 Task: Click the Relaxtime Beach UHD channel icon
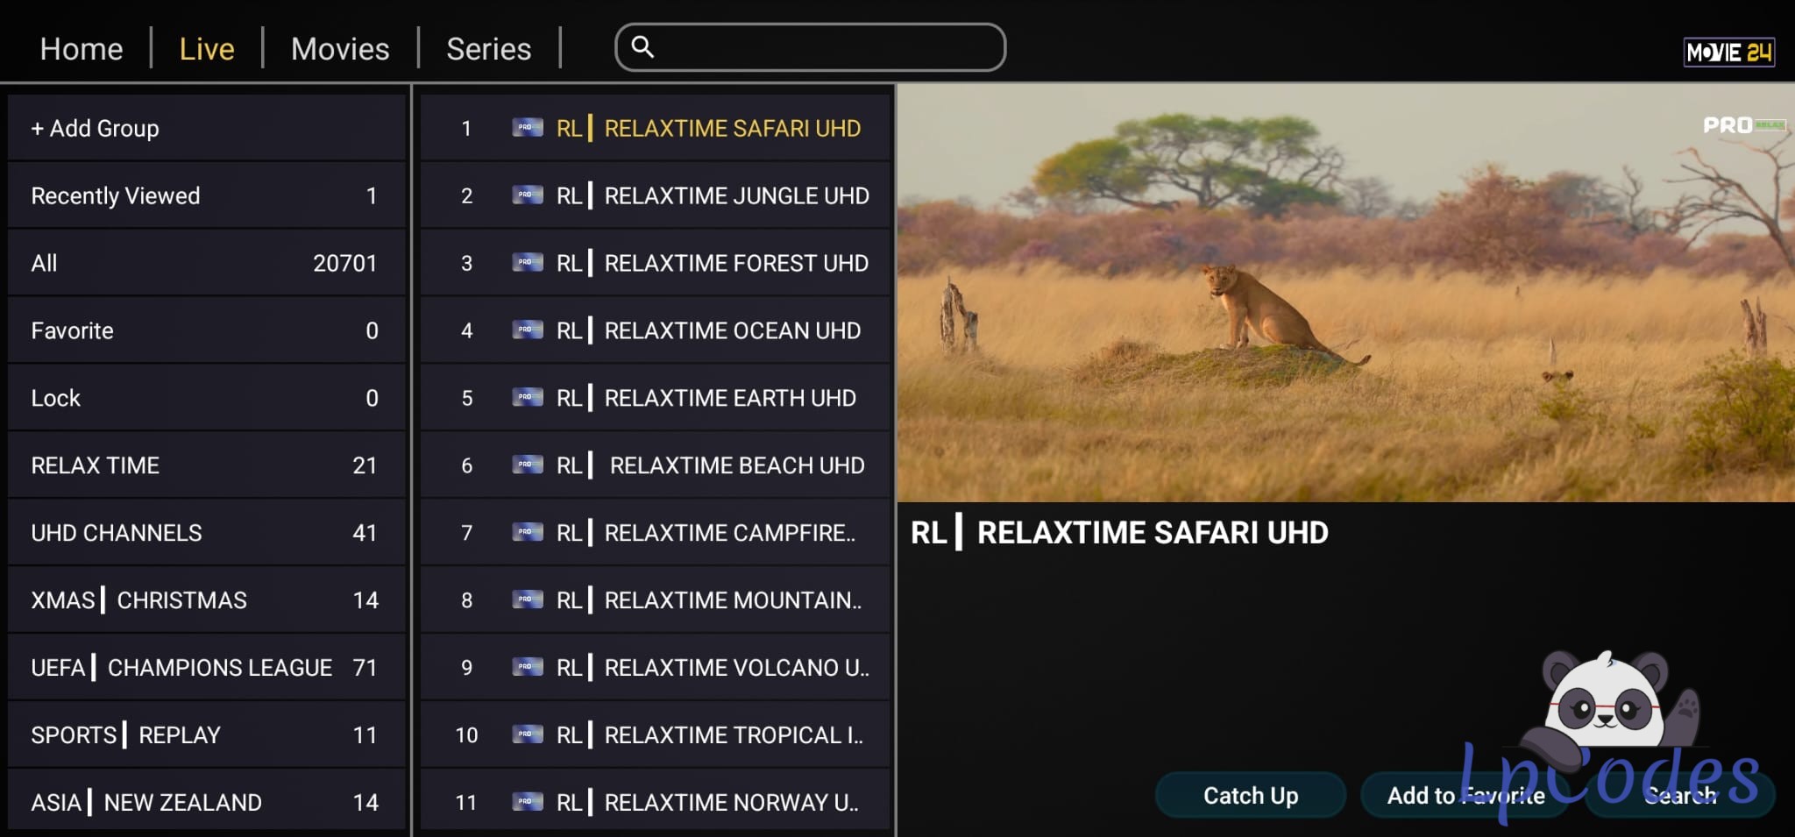point(527,465)
